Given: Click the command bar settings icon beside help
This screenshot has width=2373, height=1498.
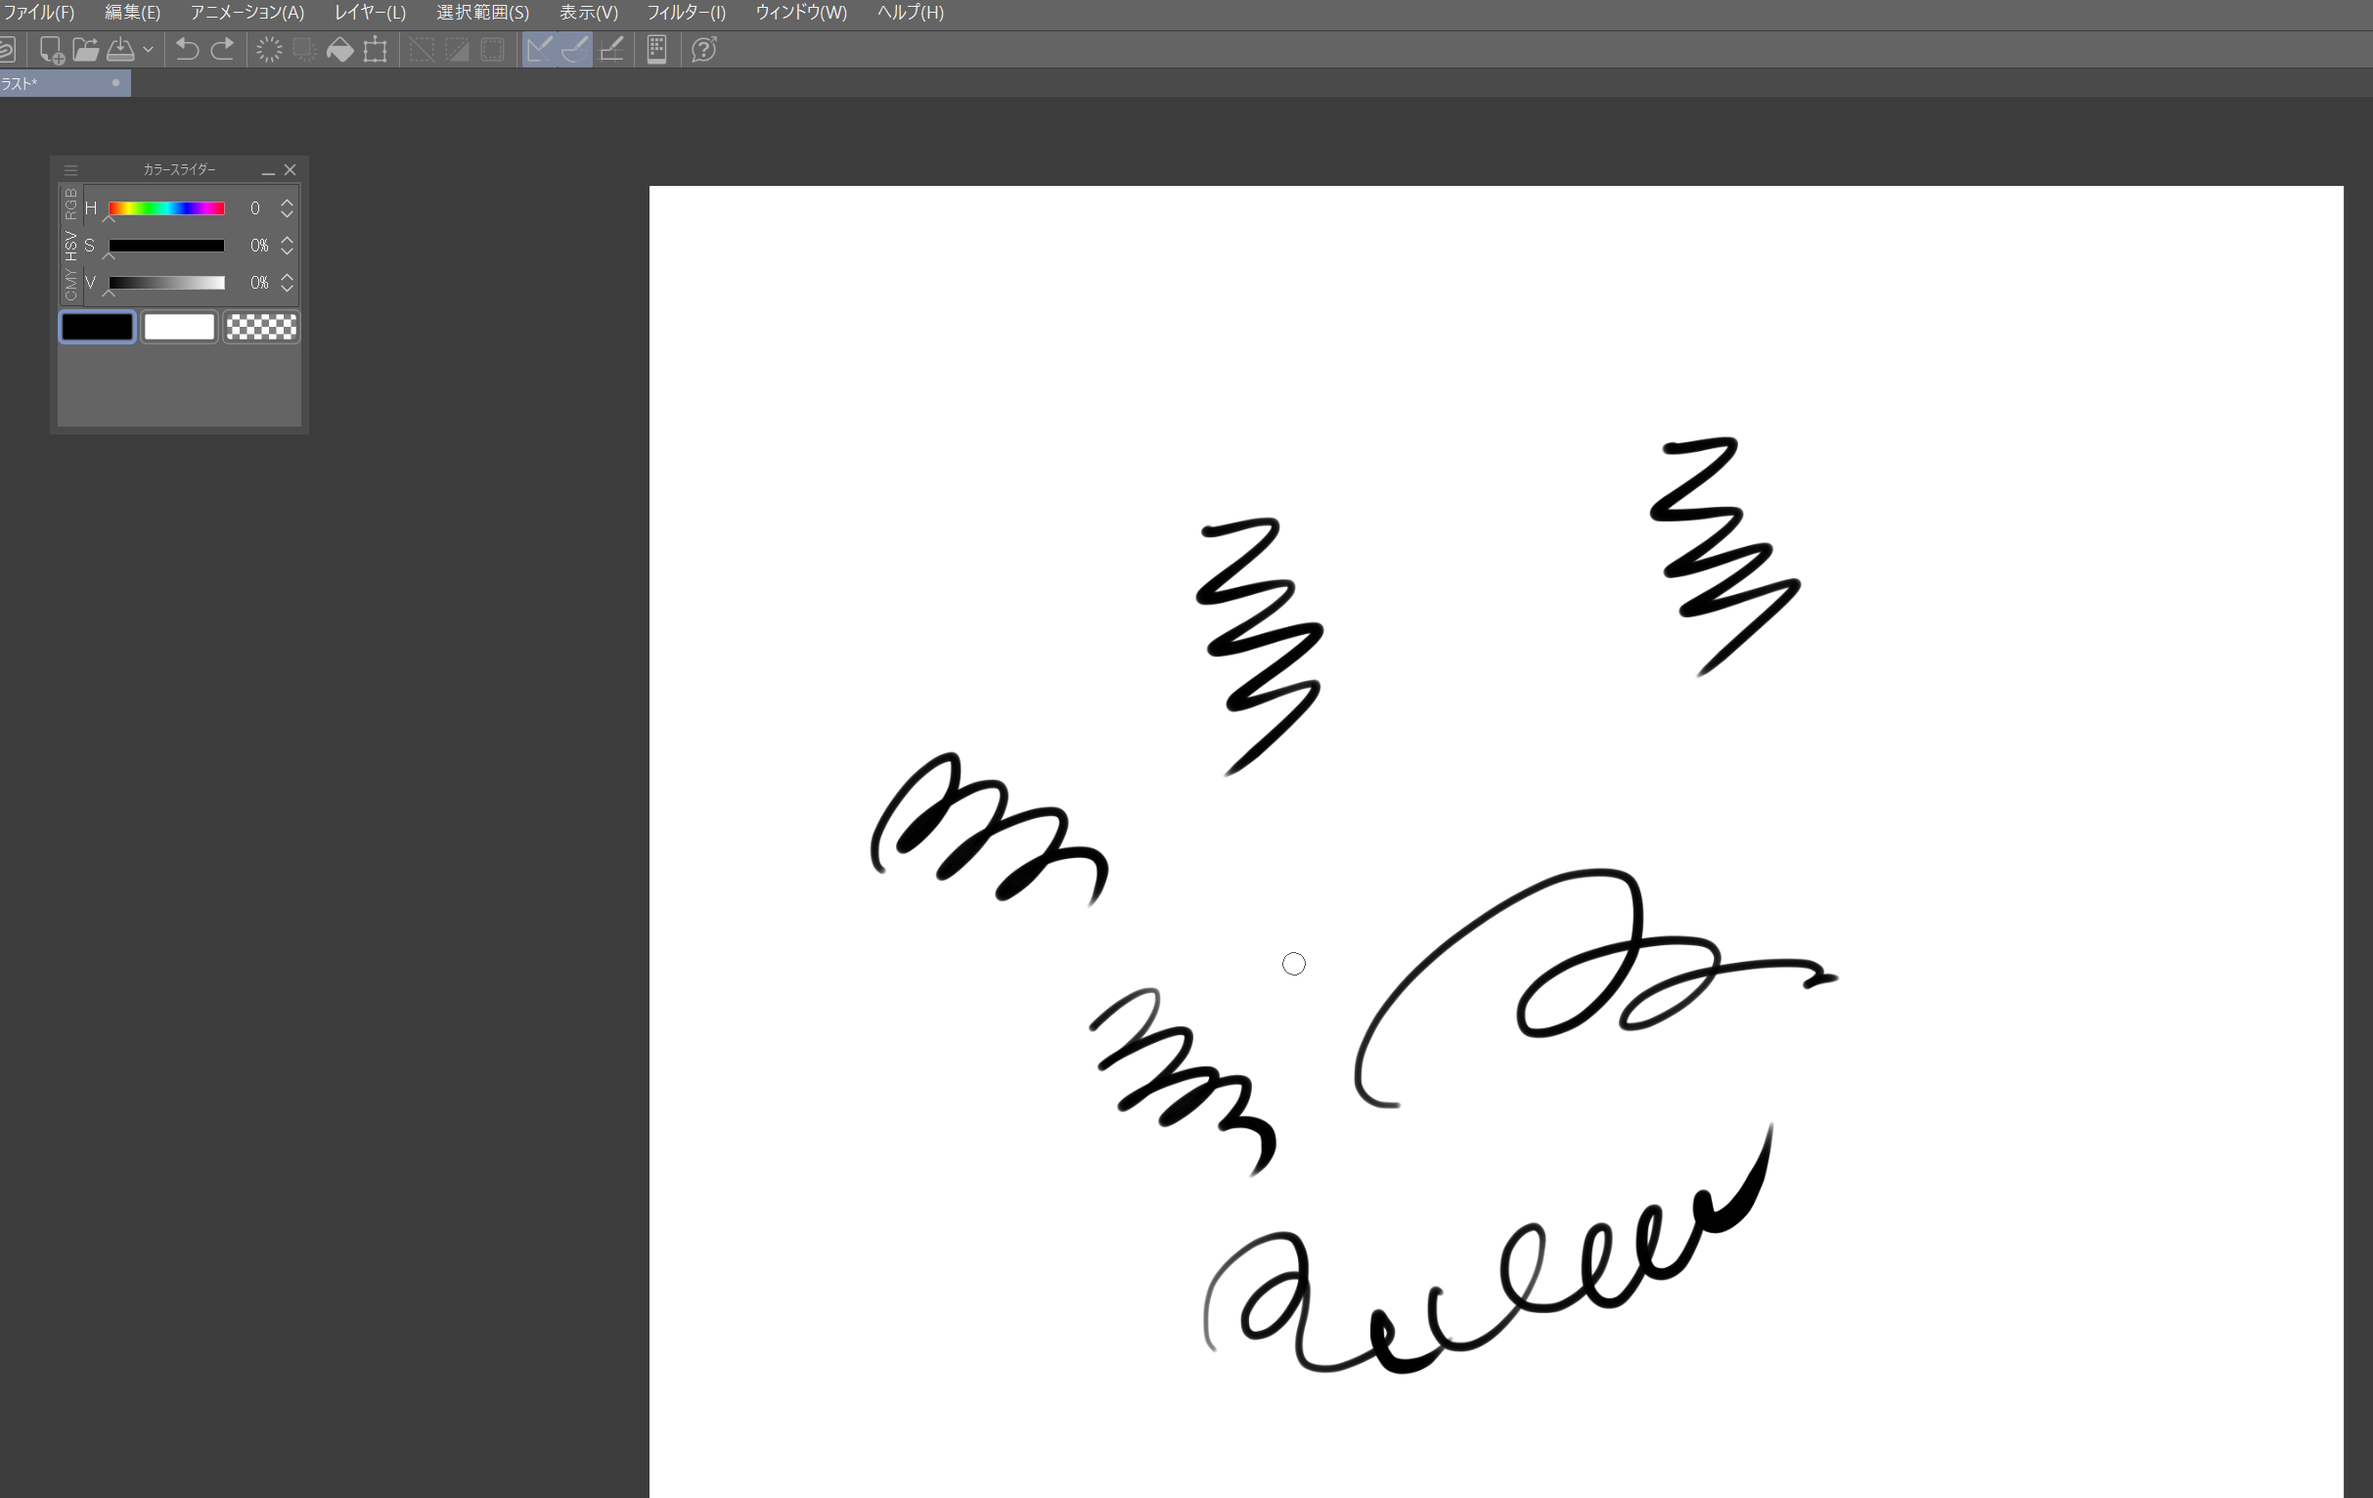Looking at the screenshot, I should coord(657,49).
